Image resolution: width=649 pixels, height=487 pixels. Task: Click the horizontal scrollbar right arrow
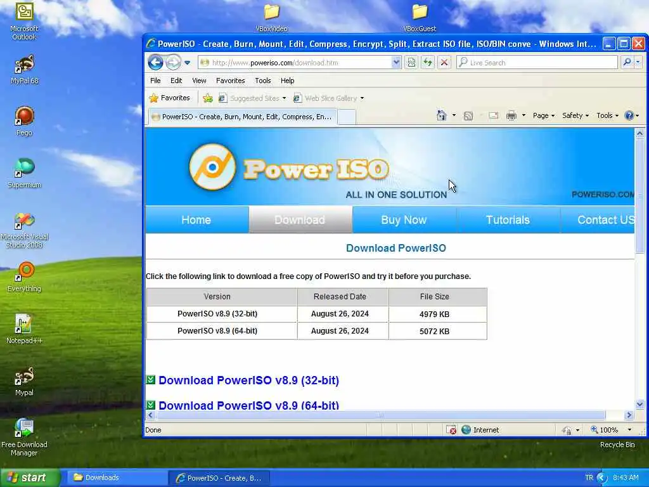[x=629, y=415]
